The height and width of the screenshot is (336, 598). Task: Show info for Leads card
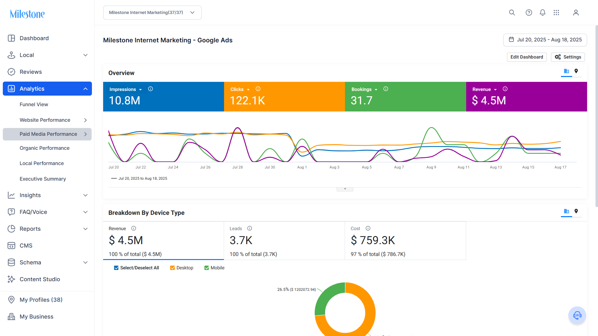[250, 229]
